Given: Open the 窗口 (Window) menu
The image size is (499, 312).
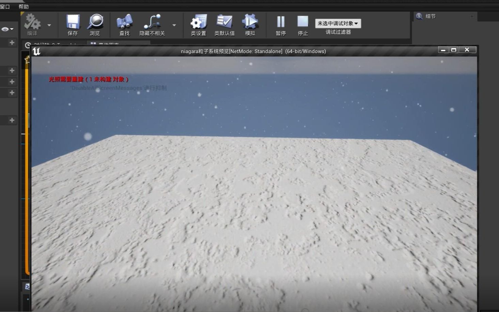Looking at the screenshot, I should click(x=5, y=6).
